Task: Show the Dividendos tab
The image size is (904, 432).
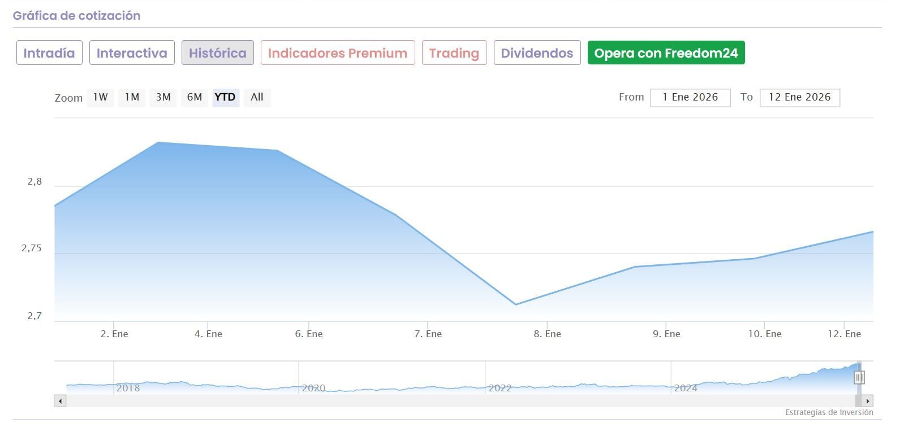Action: (x=537, y=53)
